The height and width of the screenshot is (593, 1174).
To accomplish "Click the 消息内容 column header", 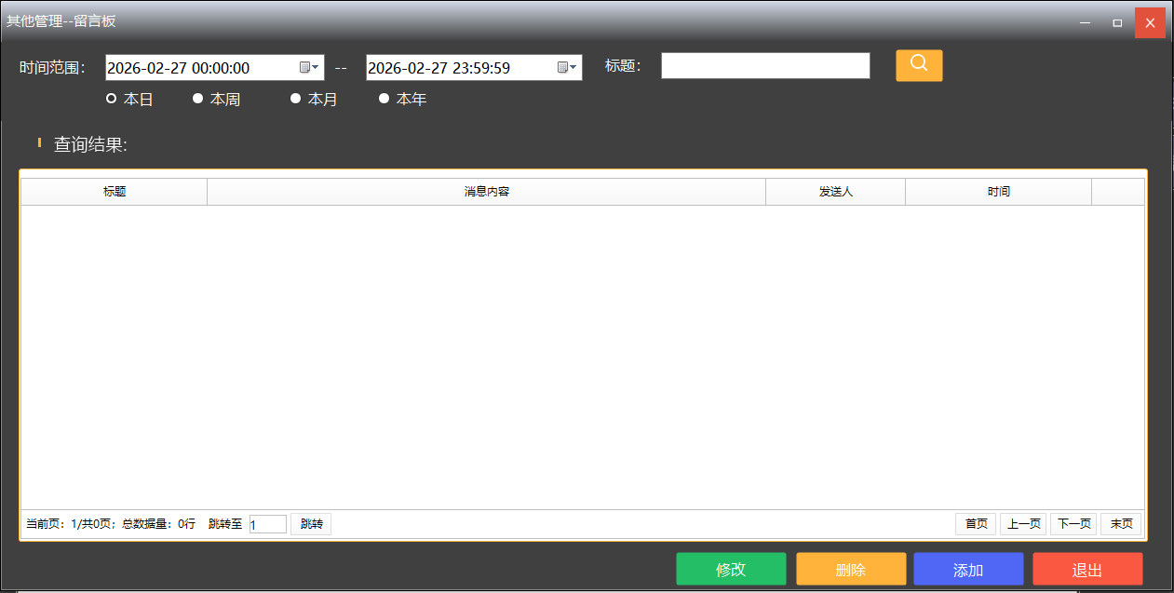I will (486, 192).
